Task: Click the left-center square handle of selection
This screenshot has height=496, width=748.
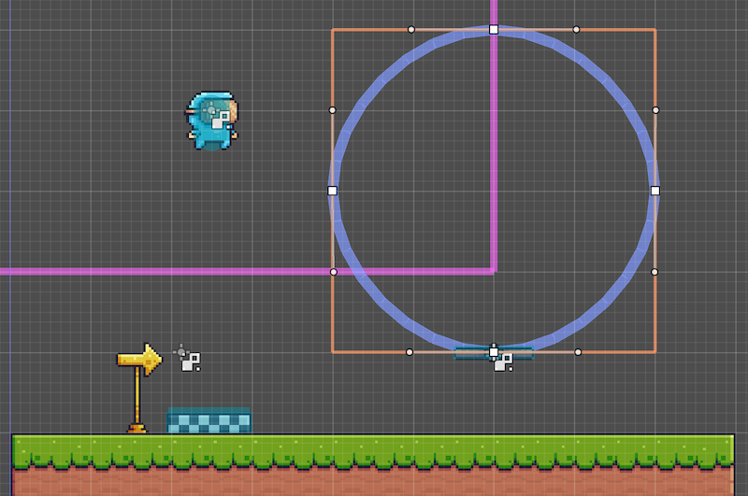Action: [332, 191]
